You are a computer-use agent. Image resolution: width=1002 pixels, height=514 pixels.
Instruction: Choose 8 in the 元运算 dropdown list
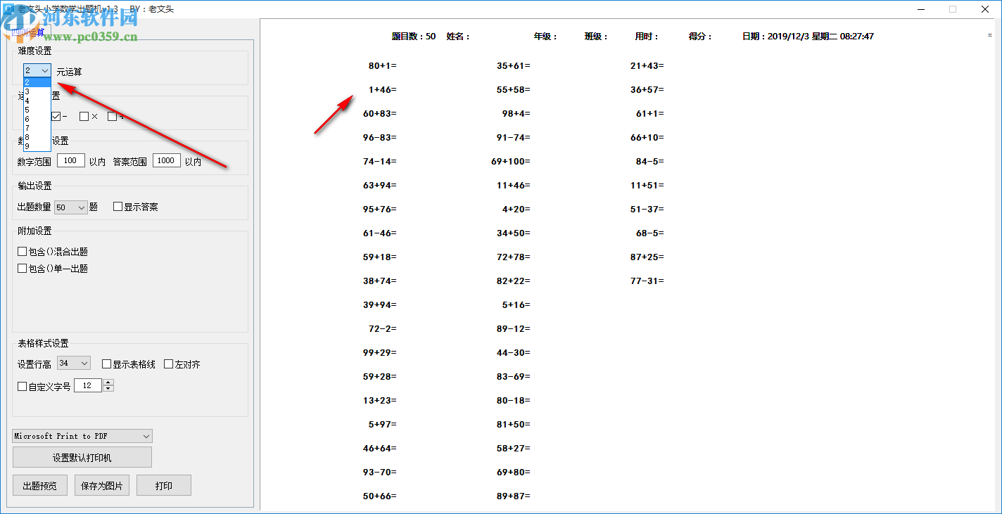pyautogui.click(x=37, y=137)
